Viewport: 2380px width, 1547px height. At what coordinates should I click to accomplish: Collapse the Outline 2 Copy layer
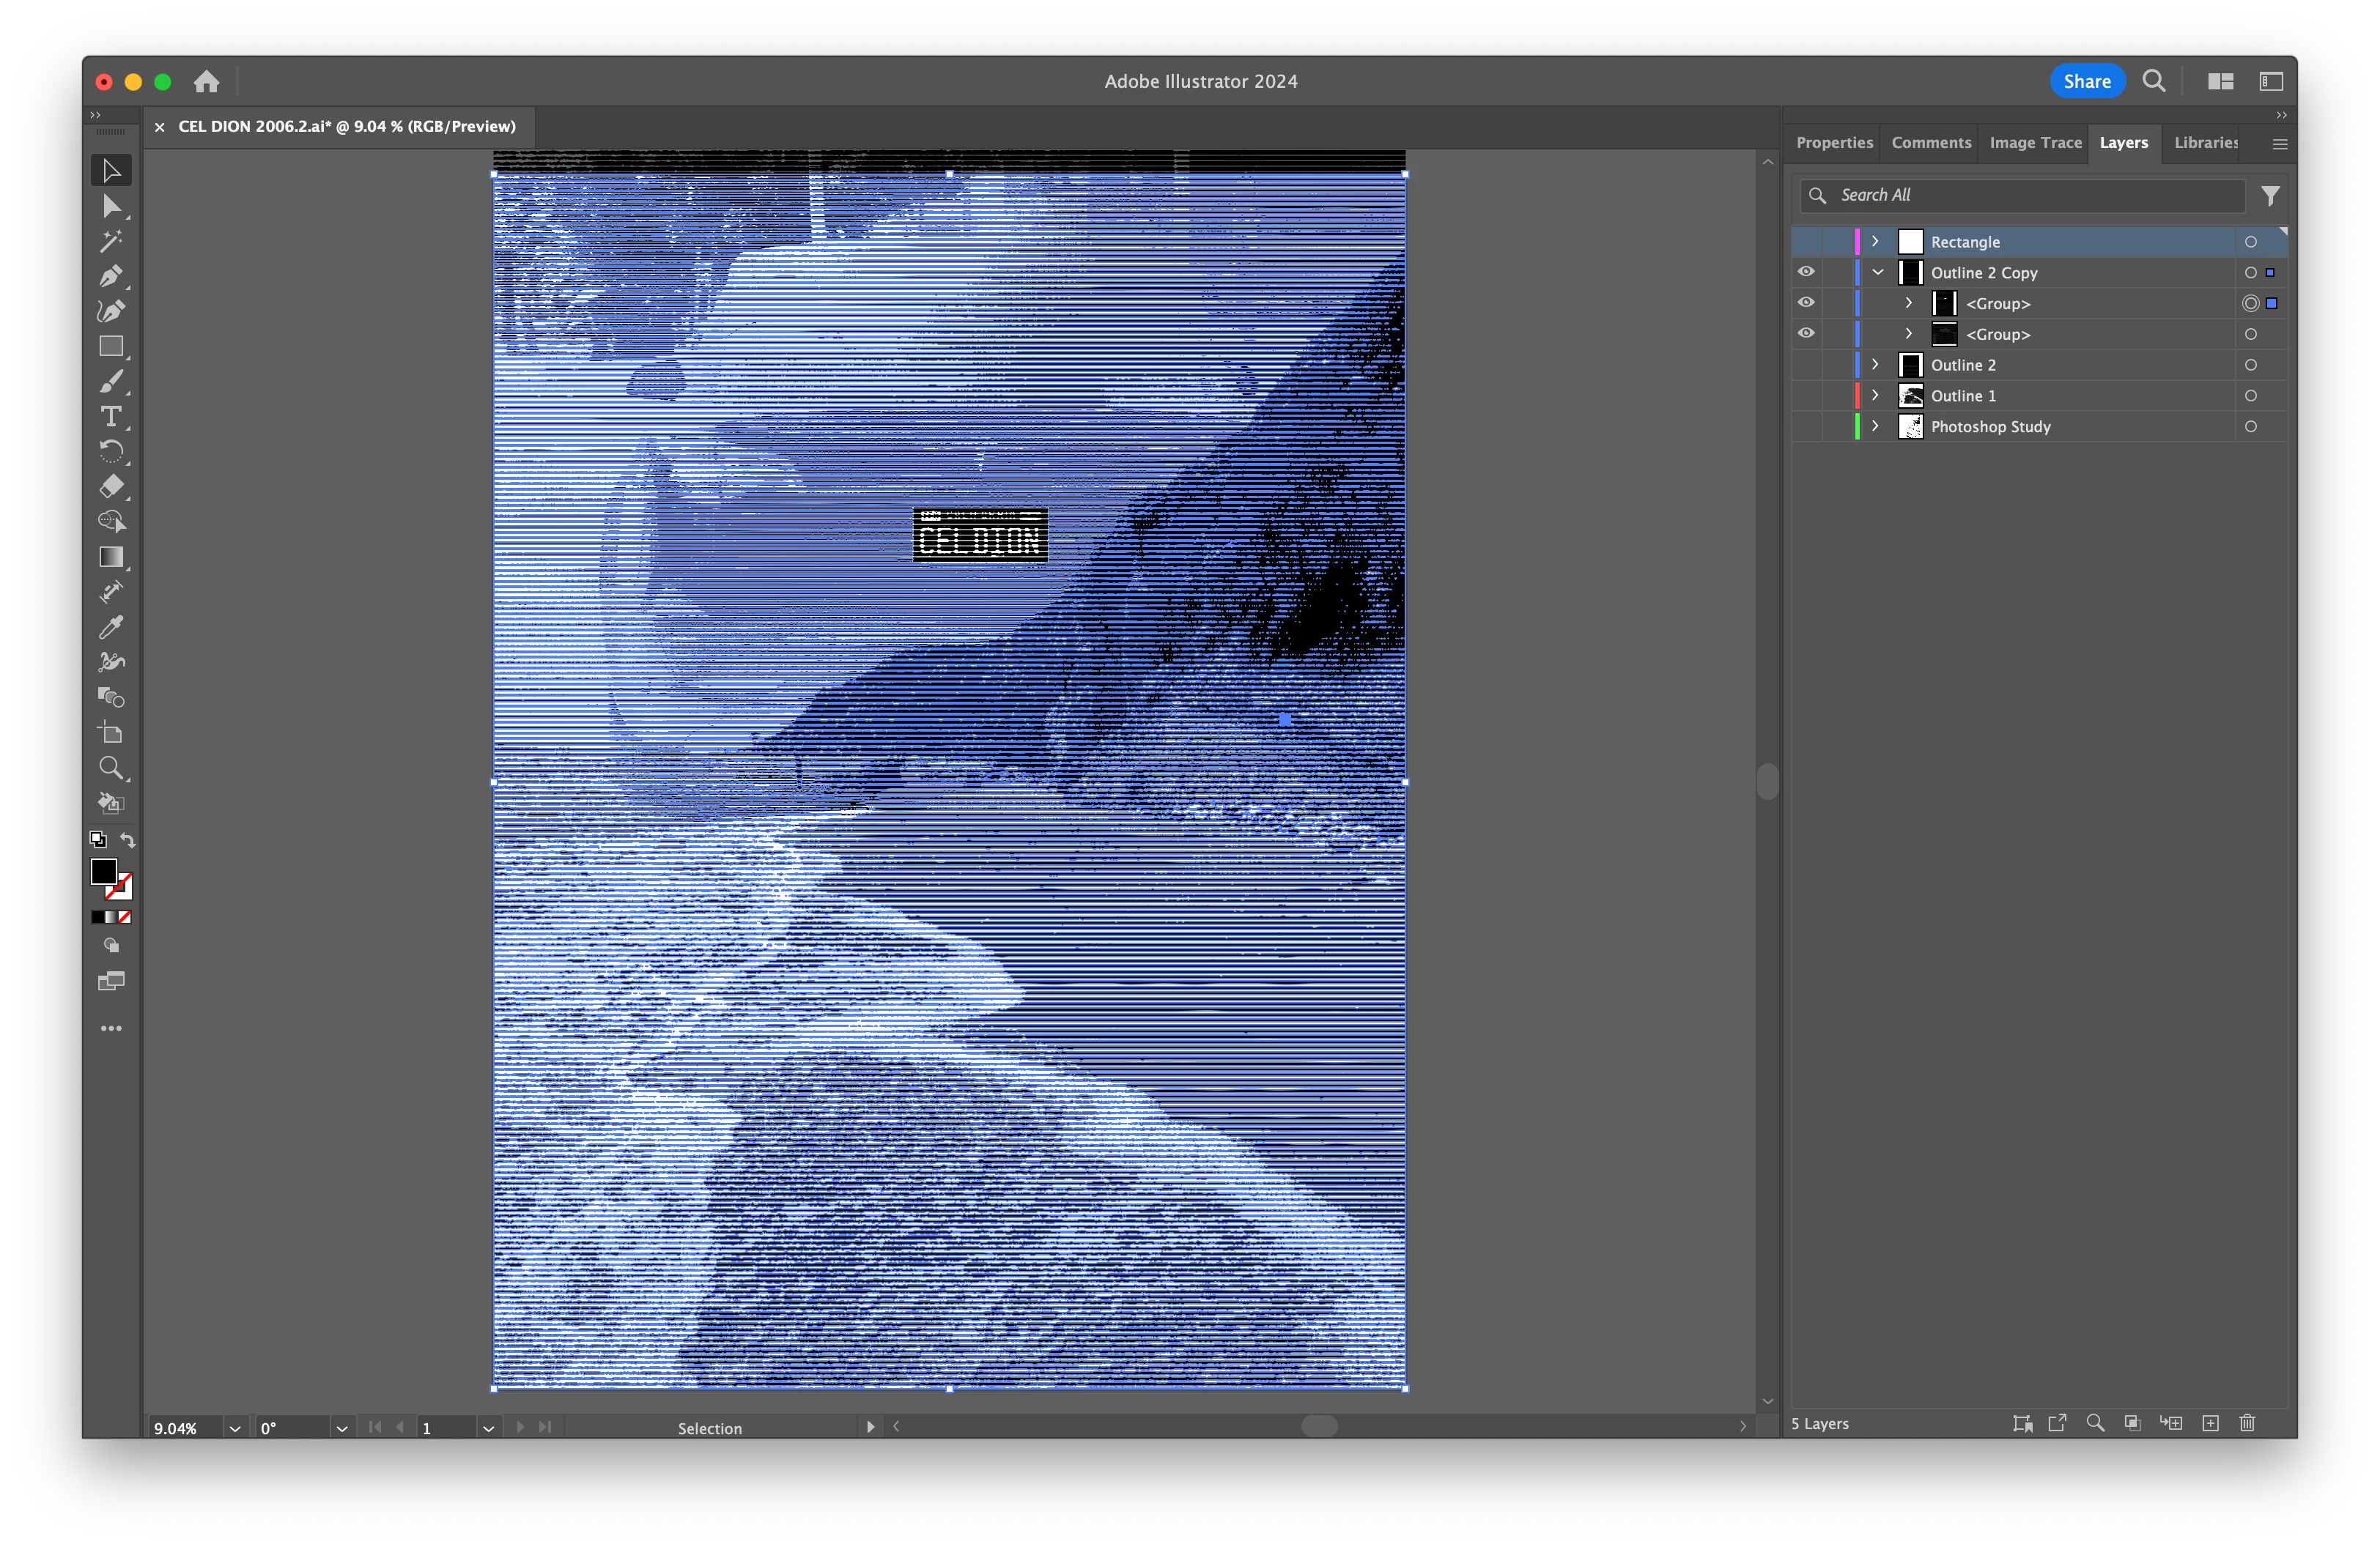click(1877, 272)
